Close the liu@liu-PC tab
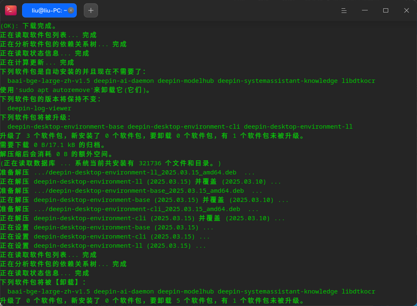The image size is (417, 306). [x=71, y=10]
